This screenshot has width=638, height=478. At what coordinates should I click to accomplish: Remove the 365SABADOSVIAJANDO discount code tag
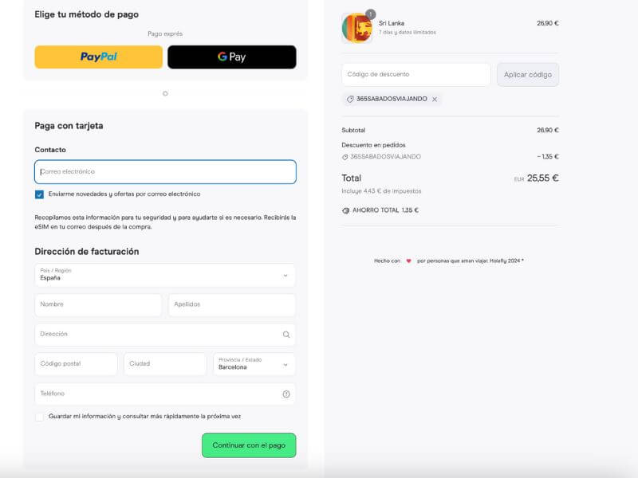point(435,99)
